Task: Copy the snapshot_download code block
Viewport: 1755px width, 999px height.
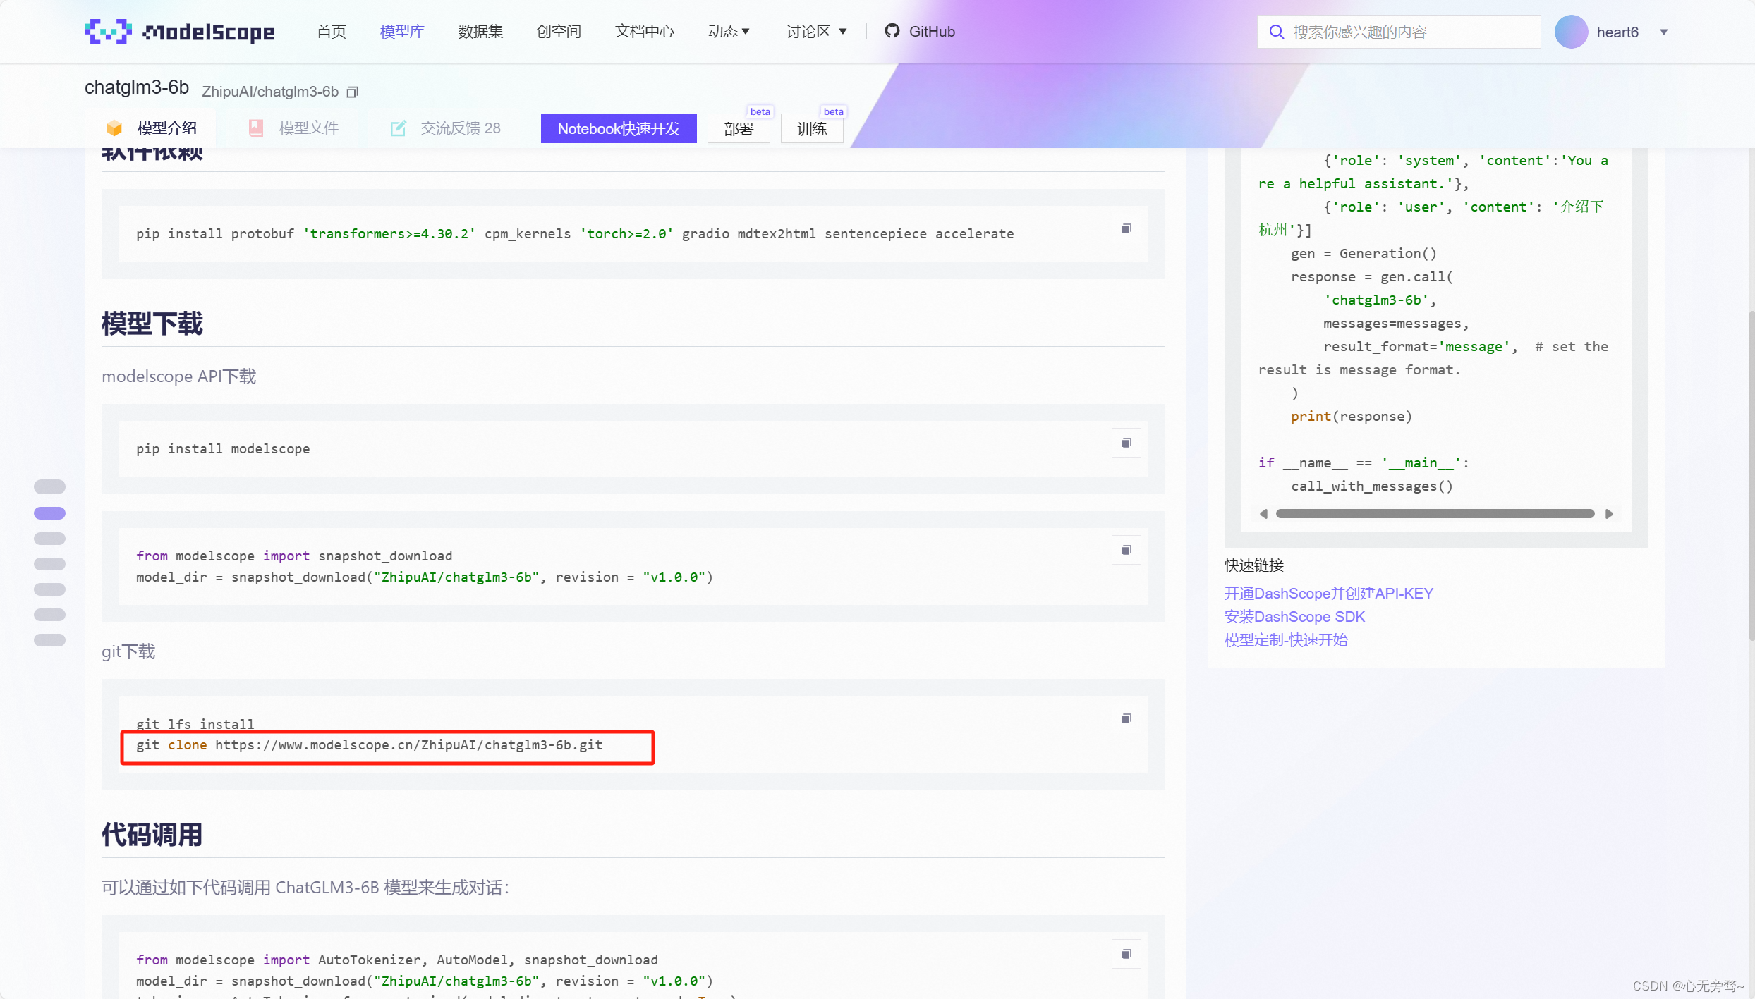Action: click(x=1127, y=550)
